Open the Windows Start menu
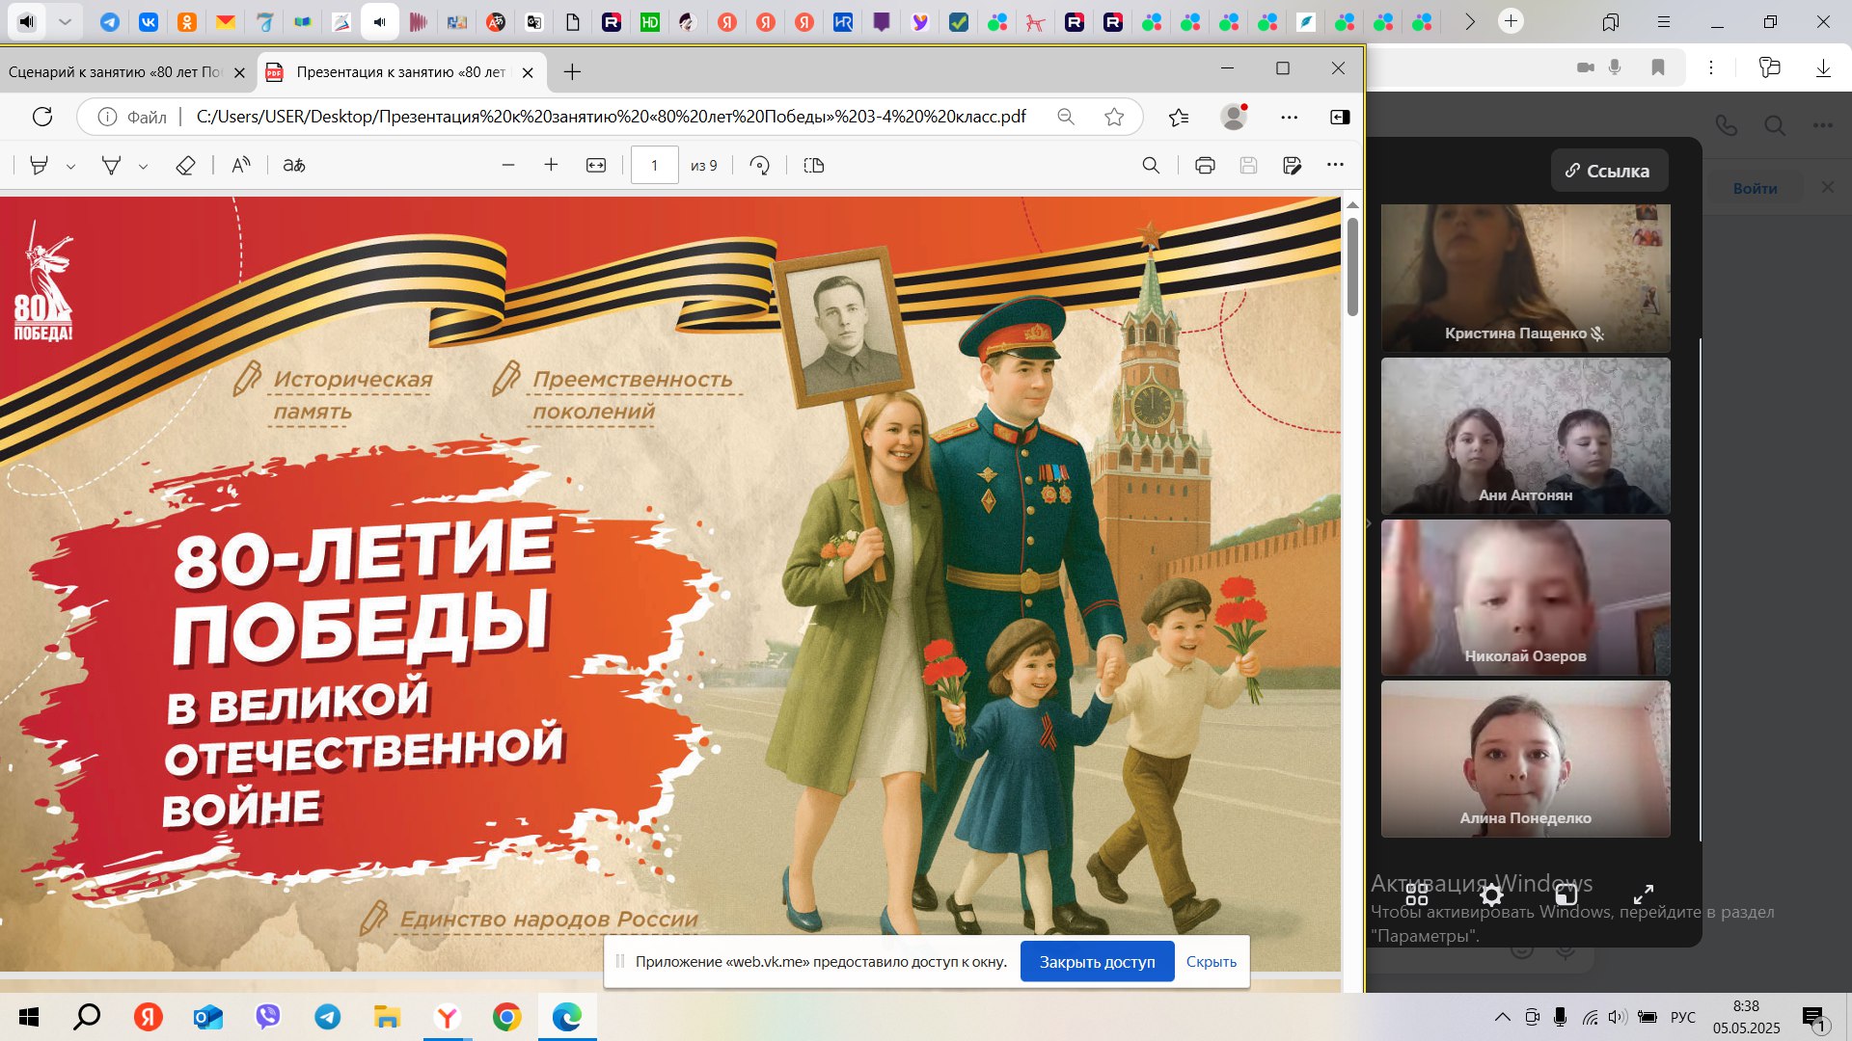 [28, 1017]
